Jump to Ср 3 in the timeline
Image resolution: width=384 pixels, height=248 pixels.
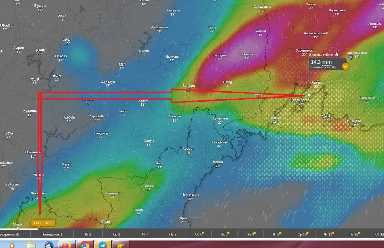(x=117, y=234)
